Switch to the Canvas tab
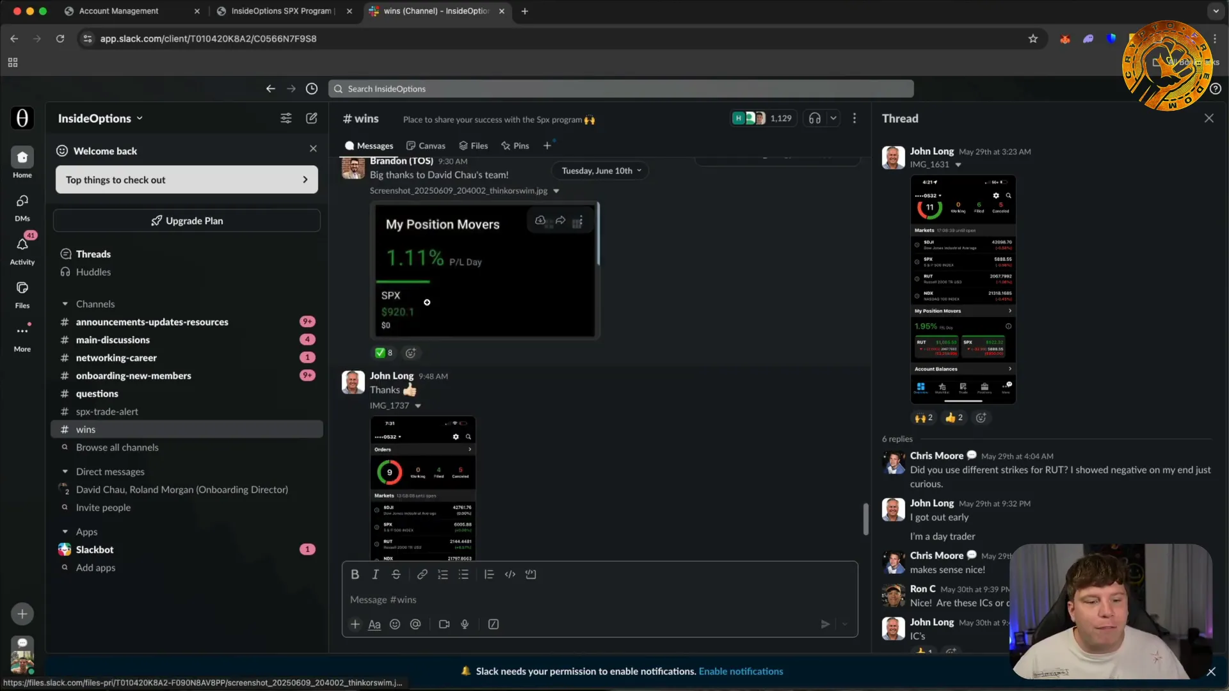This screenshot has width=1229, height=691. click(426, 146)
